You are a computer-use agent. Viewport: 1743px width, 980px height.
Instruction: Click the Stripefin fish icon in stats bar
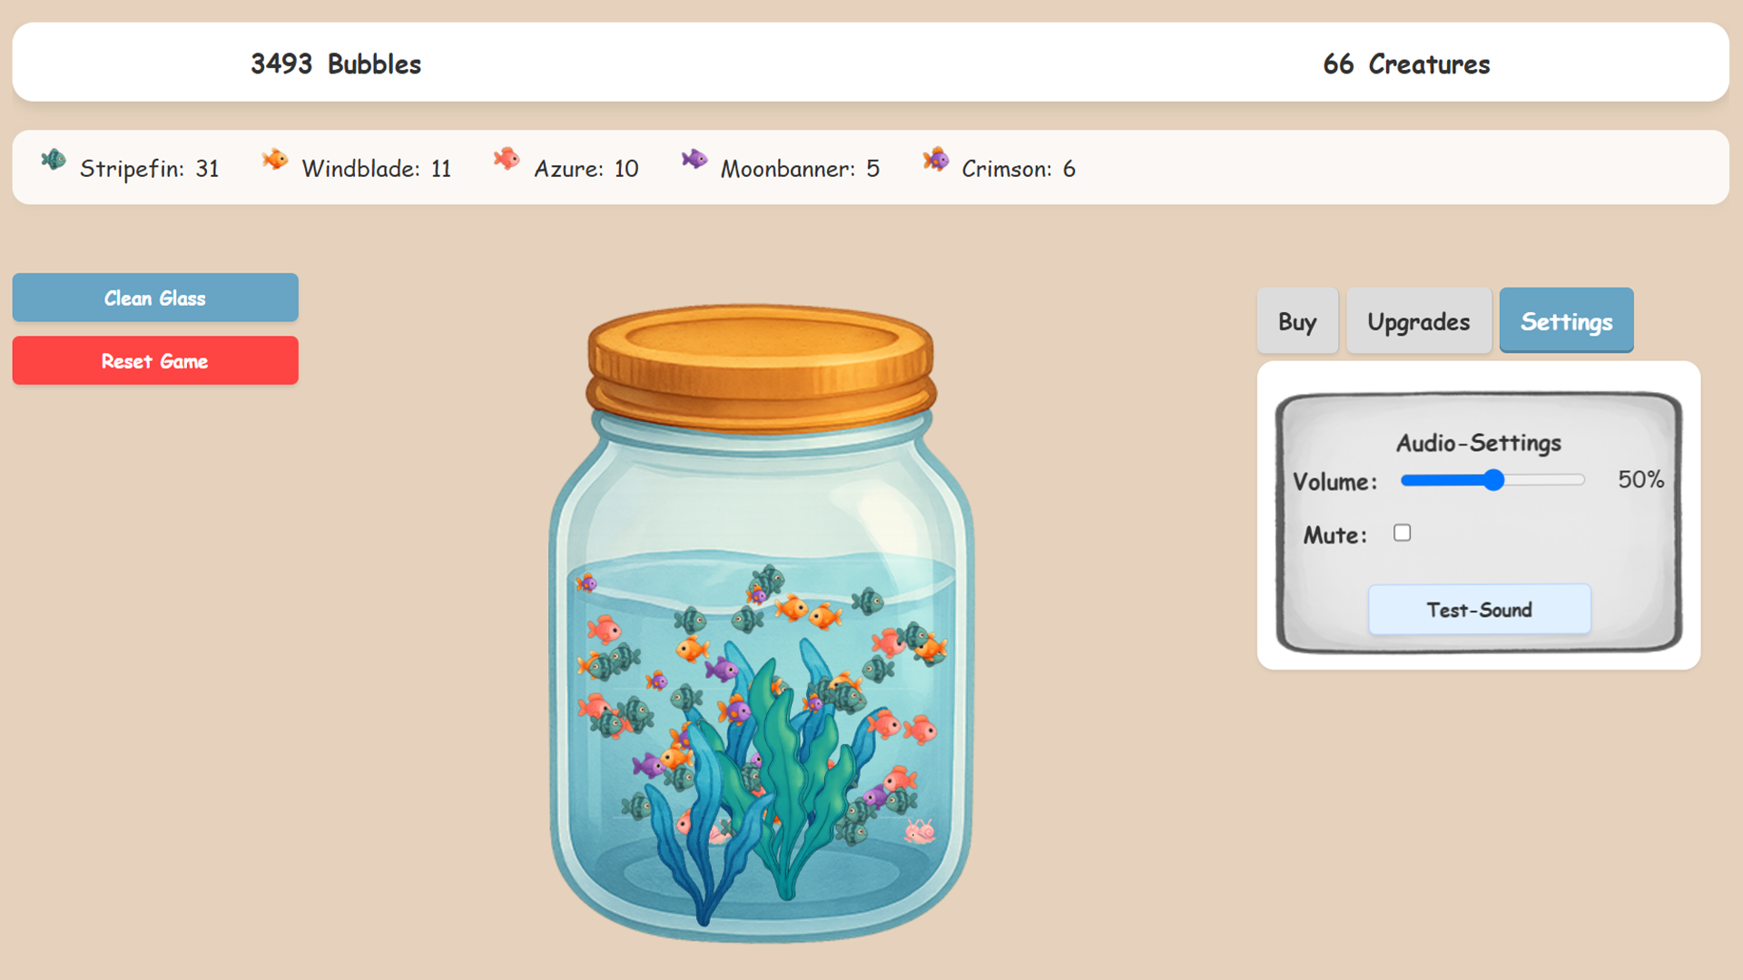pos(54,161)
